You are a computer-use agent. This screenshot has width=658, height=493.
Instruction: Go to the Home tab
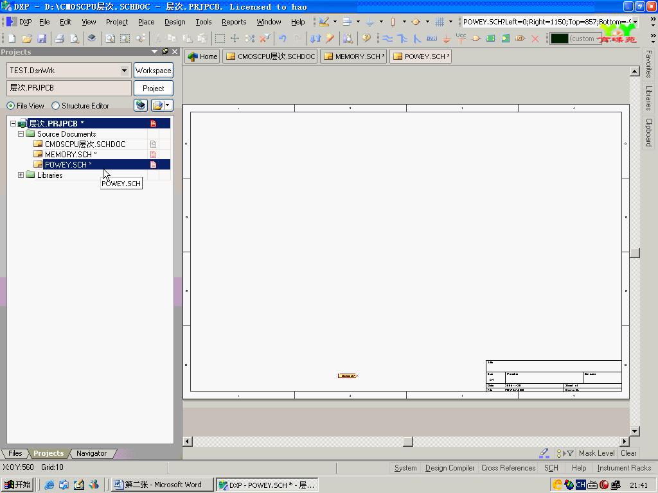202,56
